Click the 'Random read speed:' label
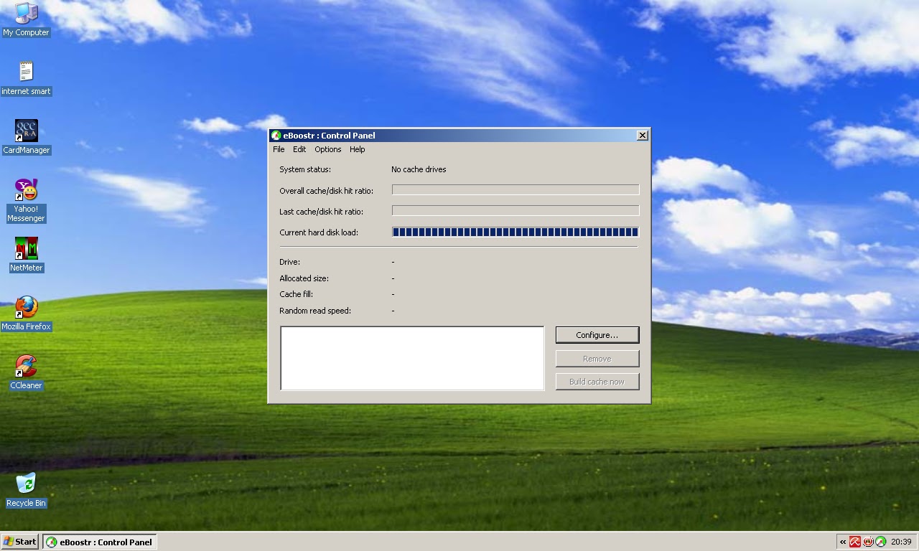 click(315, 311)
